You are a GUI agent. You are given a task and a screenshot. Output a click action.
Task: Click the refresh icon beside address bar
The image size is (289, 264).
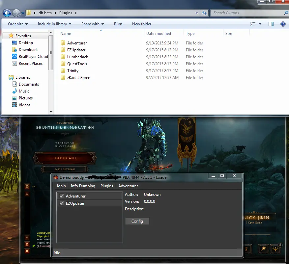[204, 13]
